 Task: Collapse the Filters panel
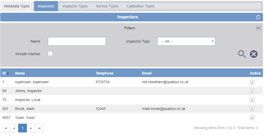258,28
